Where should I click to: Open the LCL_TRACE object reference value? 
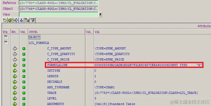coord(146,93)
